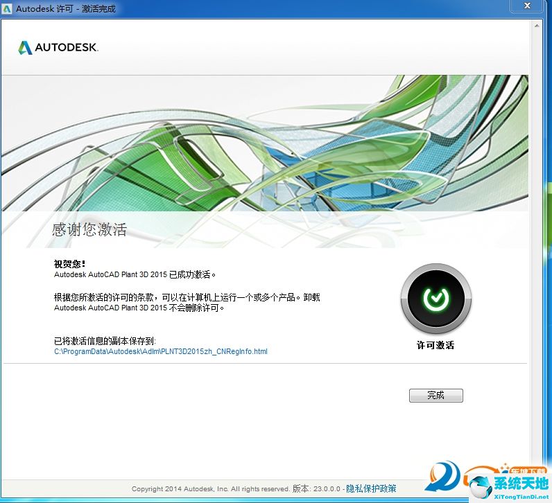Close the Autodesk 许可 window

(527, 6)
